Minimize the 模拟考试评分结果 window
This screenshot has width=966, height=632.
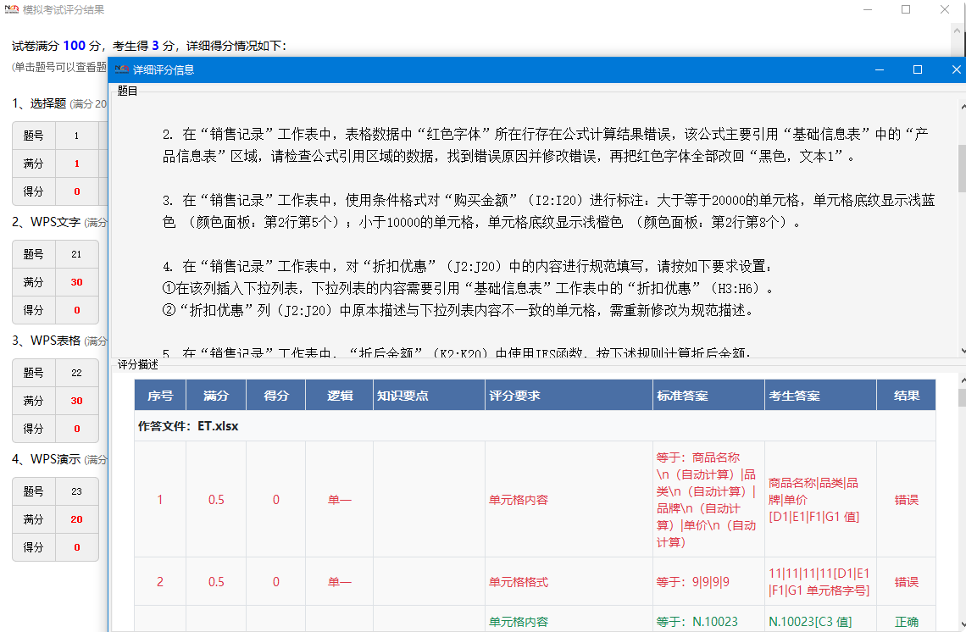click(x=868, y=9)
